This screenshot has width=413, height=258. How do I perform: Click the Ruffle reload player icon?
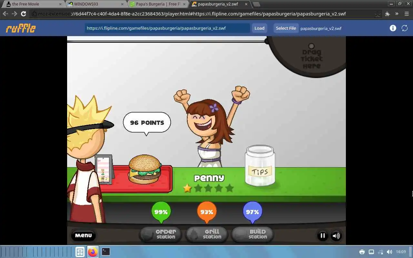tap(405, 28)
